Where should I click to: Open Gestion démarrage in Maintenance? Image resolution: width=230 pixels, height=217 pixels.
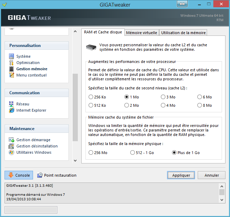33,140
